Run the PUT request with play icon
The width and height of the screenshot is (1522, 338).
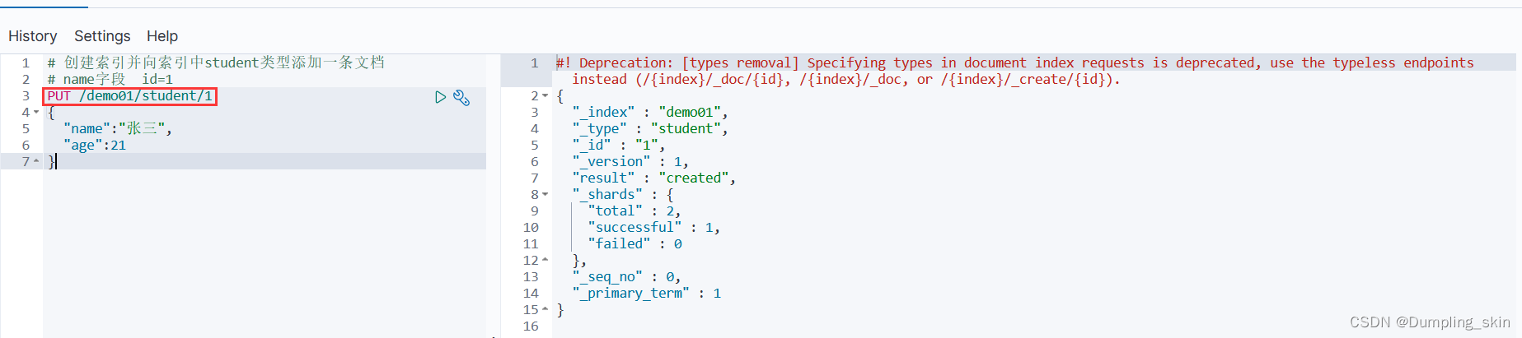(440, 97)
